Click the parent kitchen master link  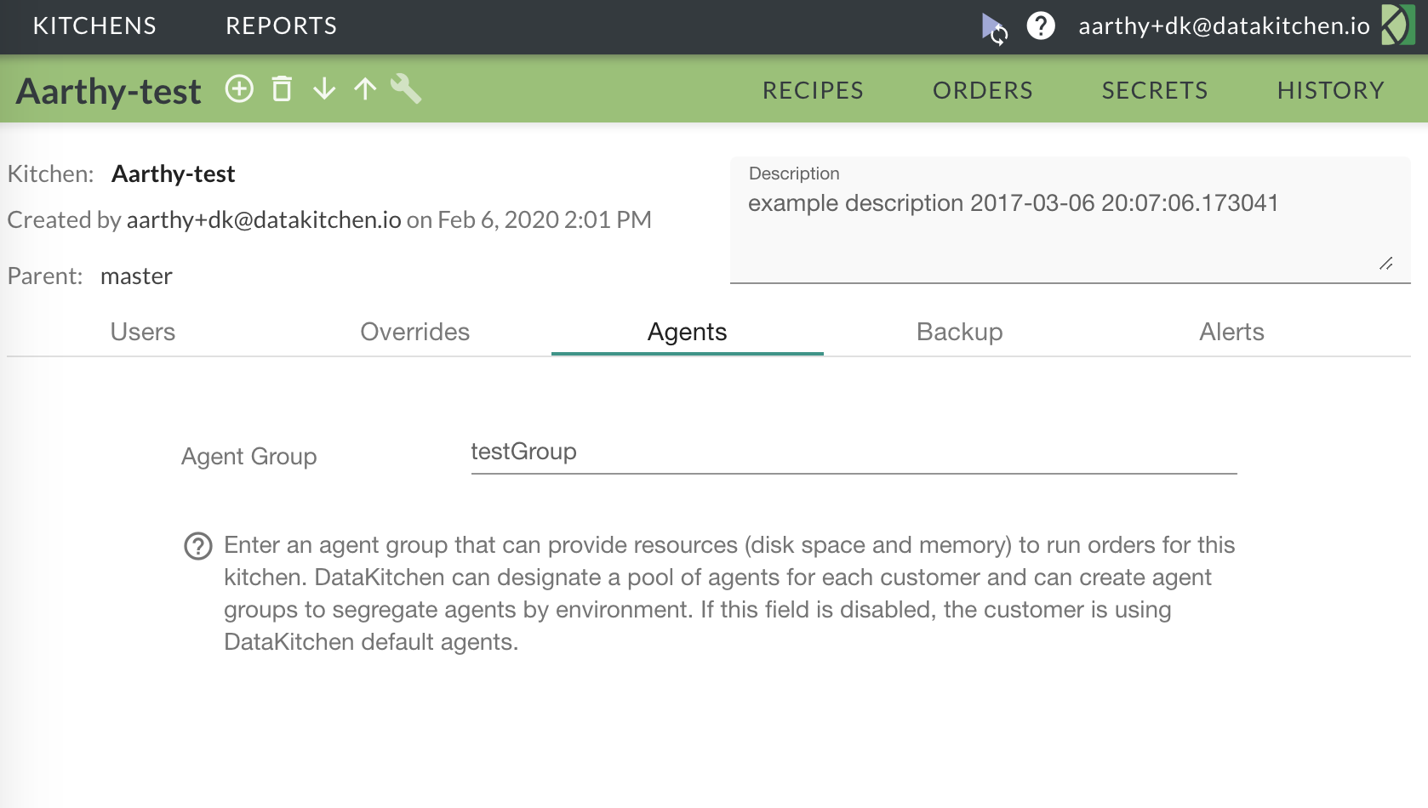136,276
